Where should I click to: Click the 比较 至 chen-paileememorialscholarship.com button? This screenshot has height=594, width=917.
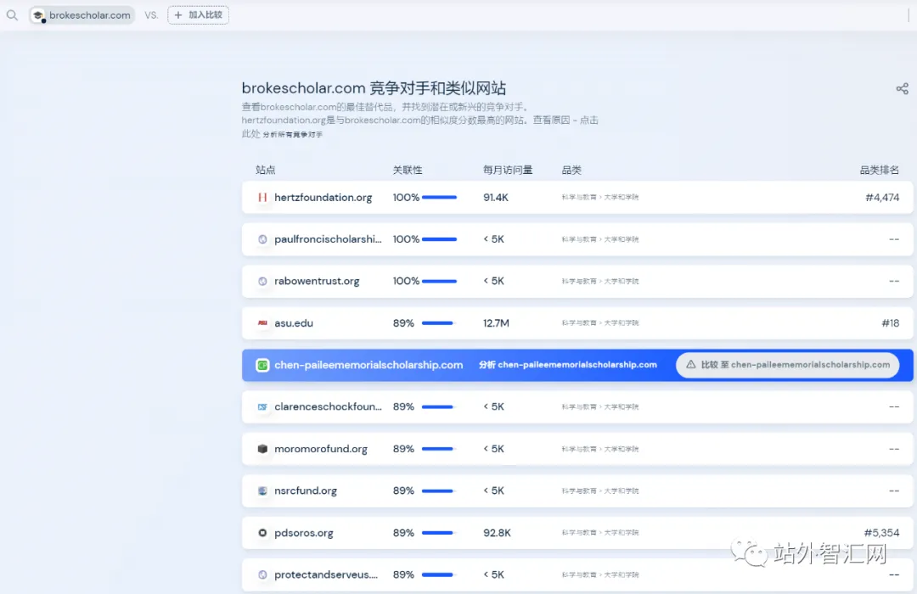[787, 365]
